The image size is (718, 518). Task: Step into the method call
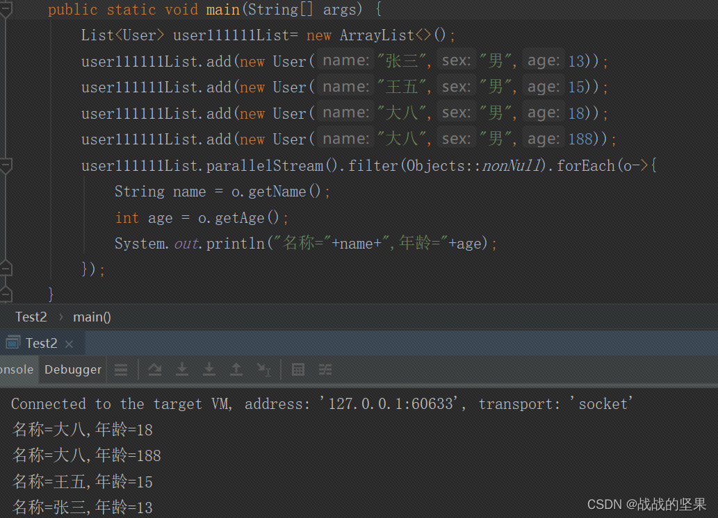[x=181, y=369]
